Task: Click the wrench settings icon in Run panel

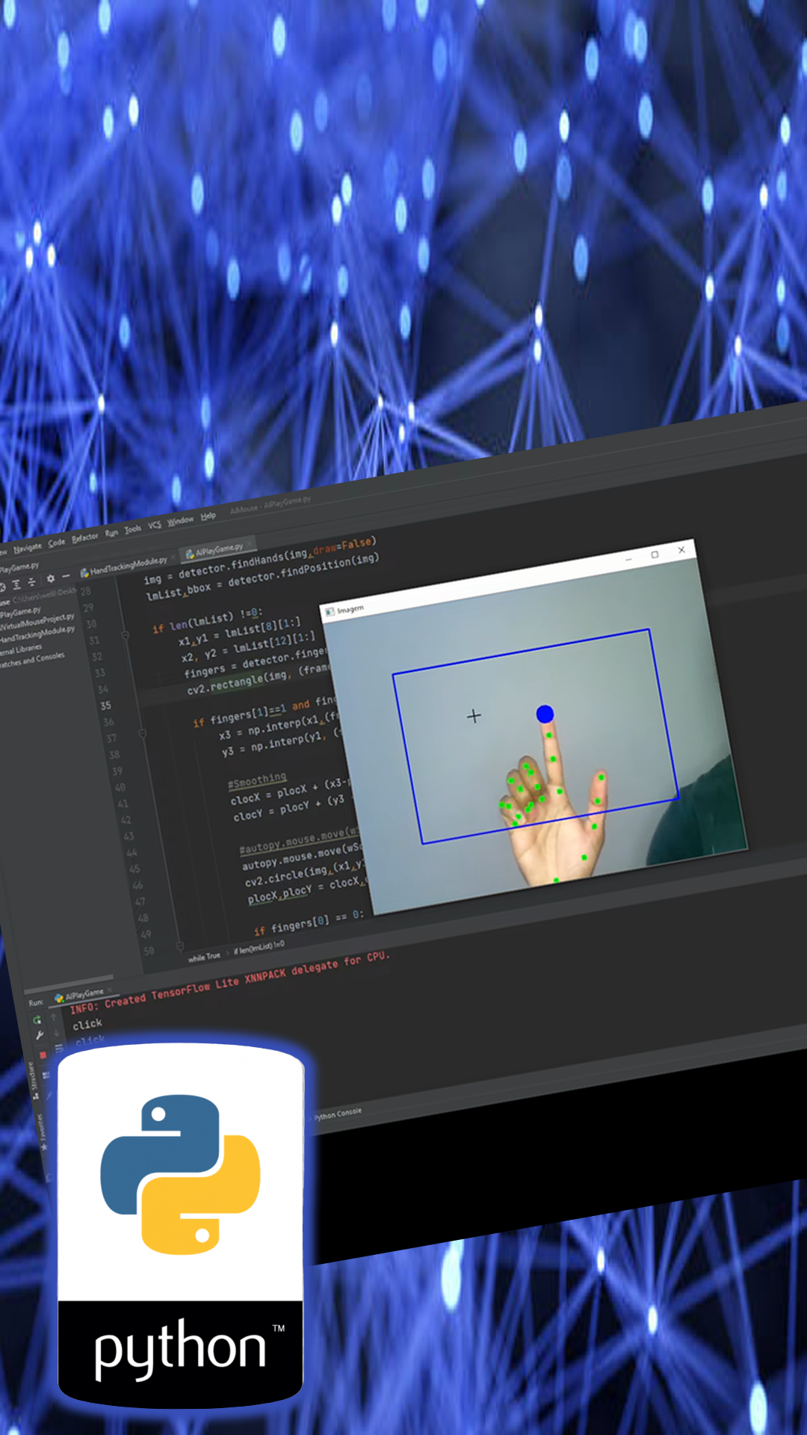Action: pyautogui.click(x=39, y=1036)
